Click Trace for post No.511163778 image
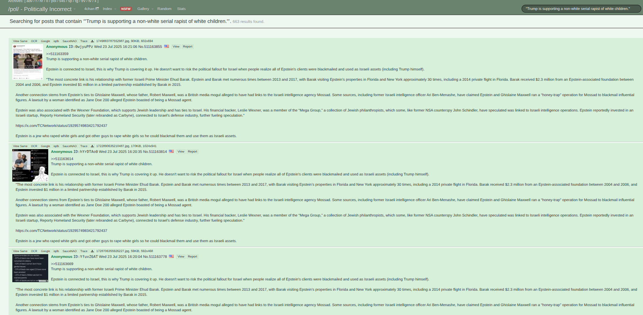Viewport: 643px width, 315px height. (x=84, y=251)
